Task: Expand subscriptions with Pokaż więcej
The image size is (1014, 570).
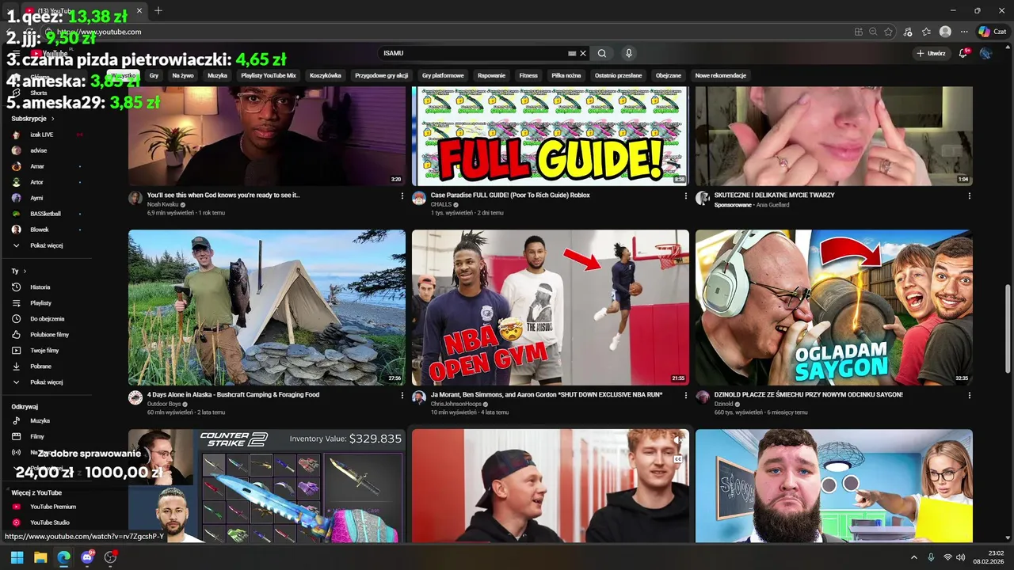Action: coord(46,245)
